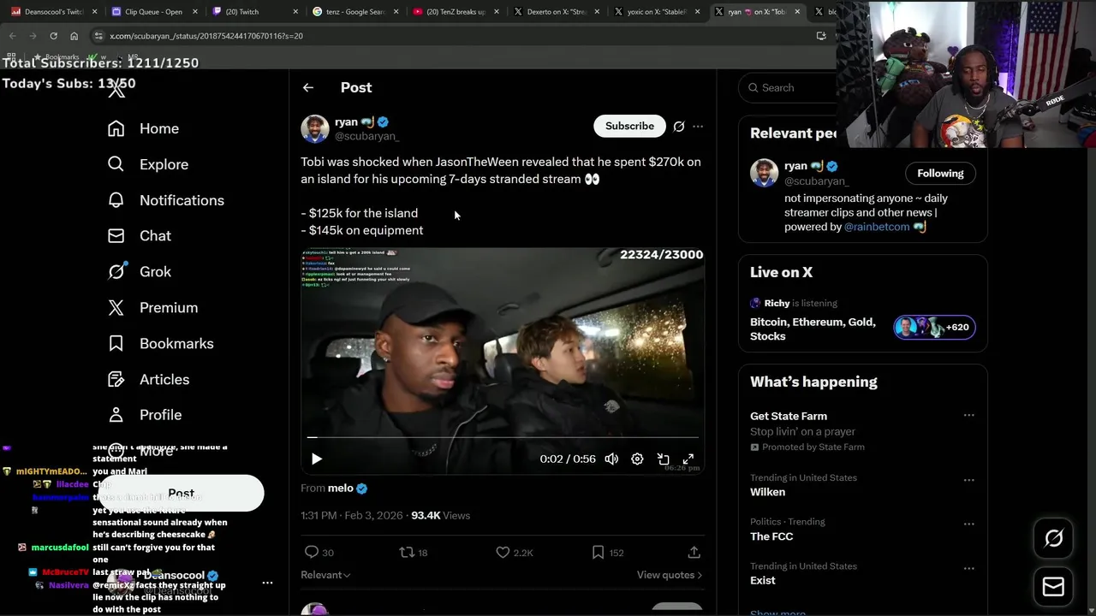Open the more options for Exist trend
Viewport: 1096px width, 616px height.
968,568
